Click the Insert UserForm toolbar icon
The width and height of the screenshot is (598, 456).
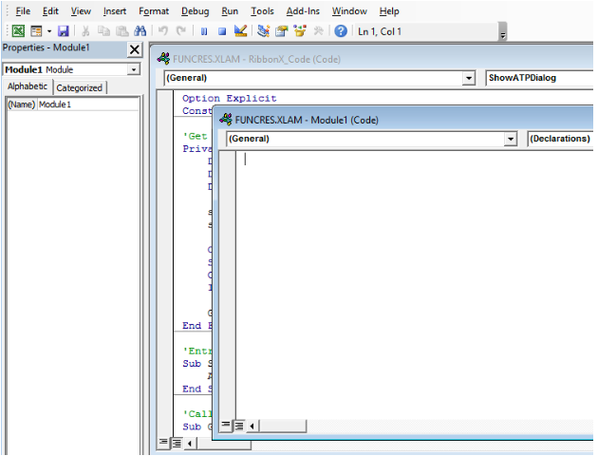tap(36, 31)
